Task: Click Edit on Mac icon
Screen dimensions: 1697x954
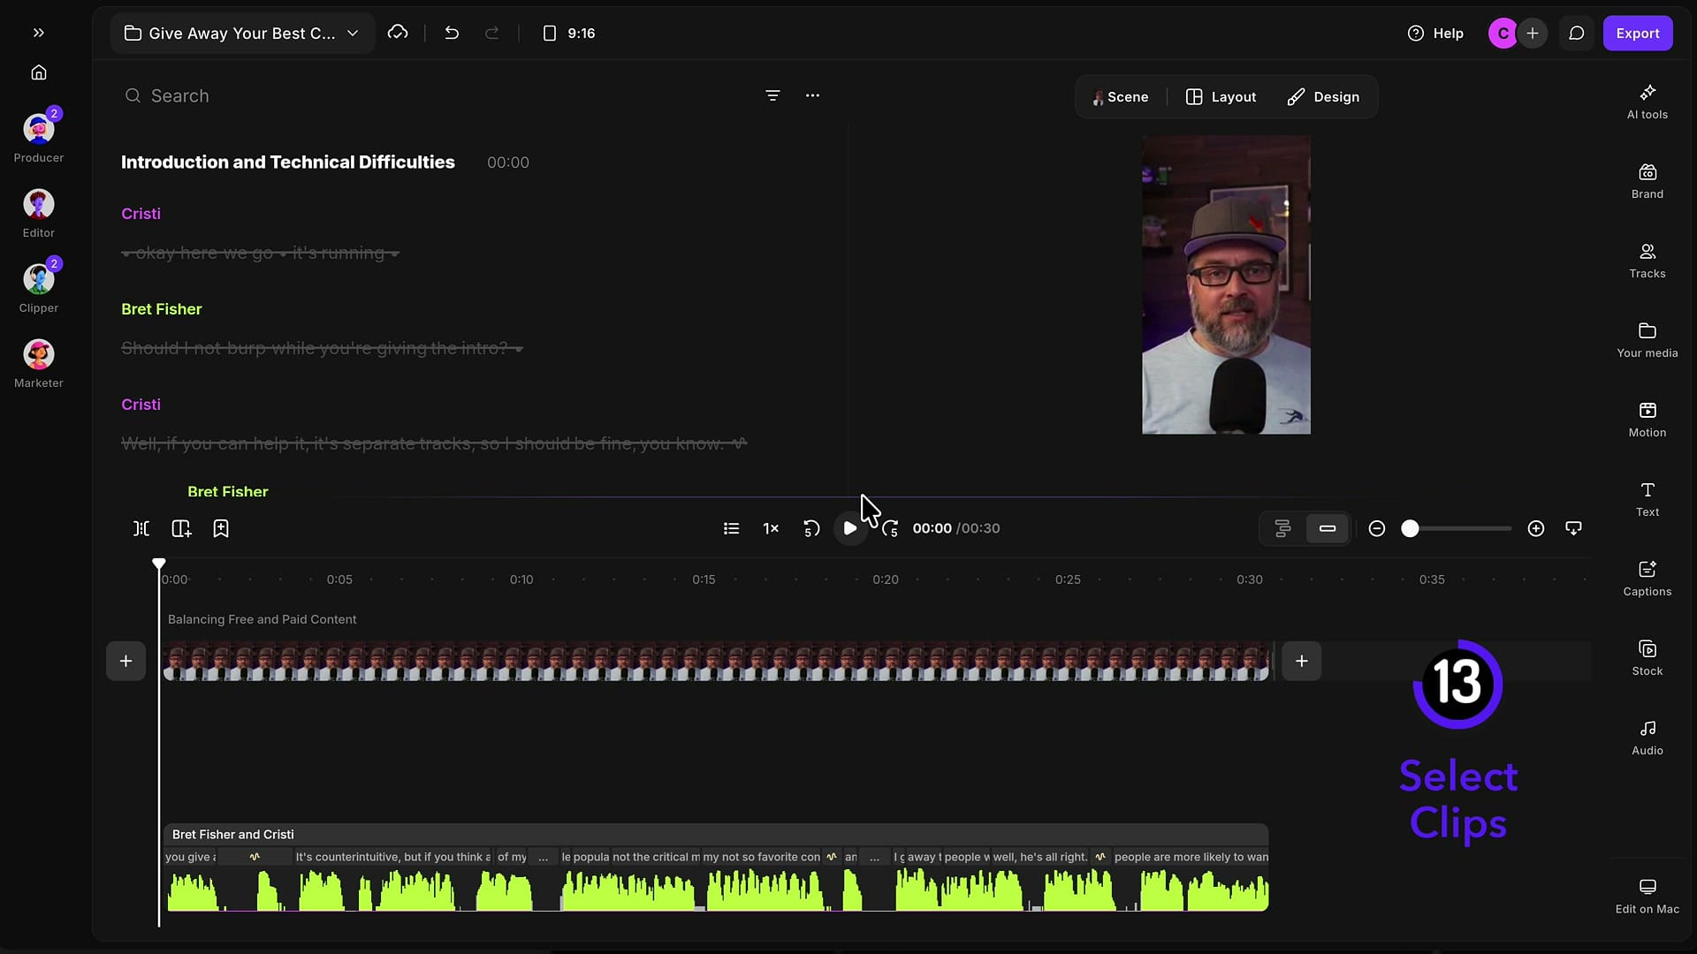Action: (1648, 887)
